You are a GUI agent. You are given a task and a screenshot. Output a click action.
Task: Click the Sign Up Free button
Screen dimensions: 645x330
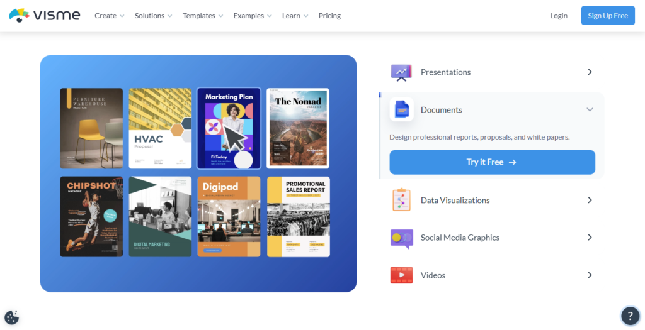(608, 16)
